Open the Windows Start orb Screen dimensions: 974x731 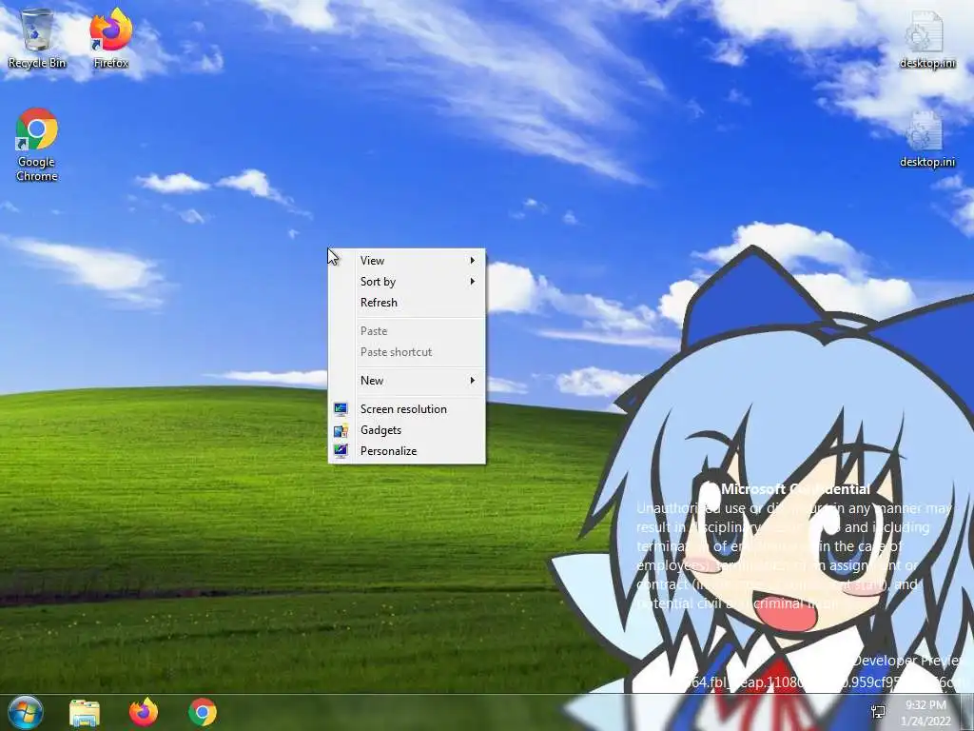[25, 712]
